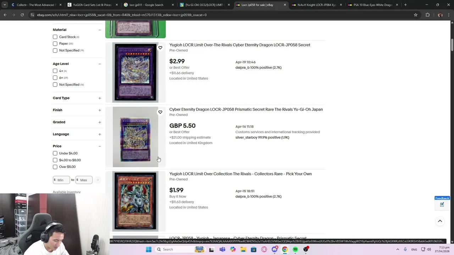Viewport: 454px width, 255px height.
Task: Filter price Over $8.00
Action: point(55,167)
